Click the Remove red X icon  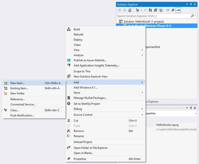tap(69, 131)
